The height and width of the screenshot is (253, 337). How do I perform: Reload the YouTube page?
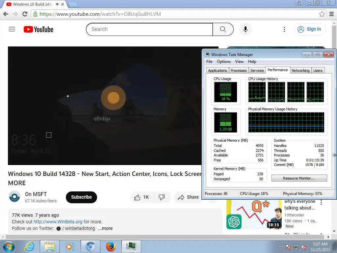click(25, 14)
